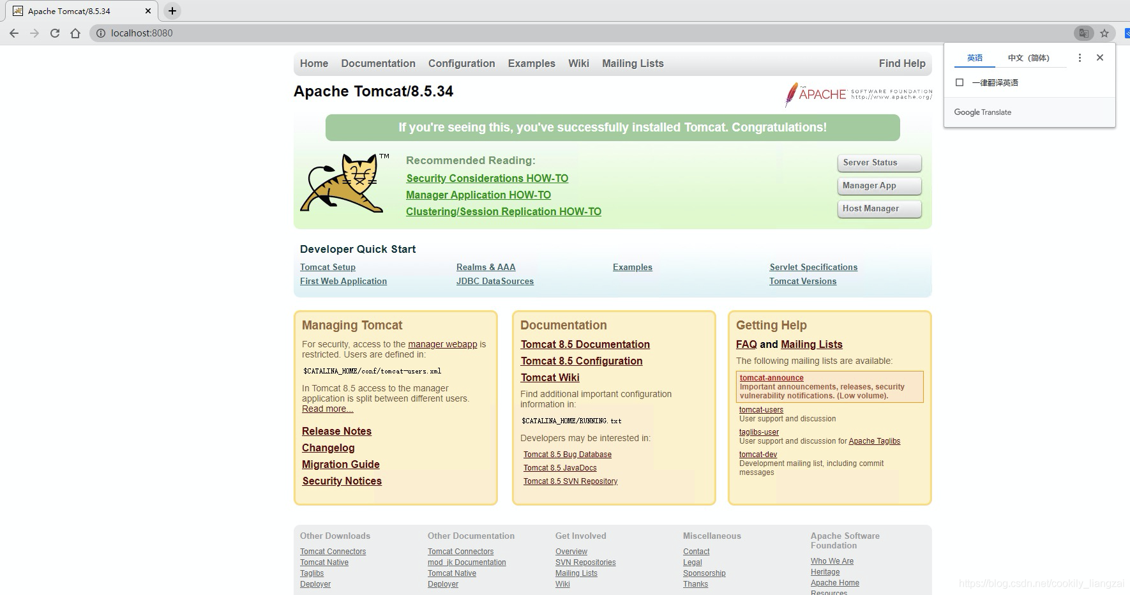
Task: Open the Apache Software Foundation logo
Action: tap(858, 94)
